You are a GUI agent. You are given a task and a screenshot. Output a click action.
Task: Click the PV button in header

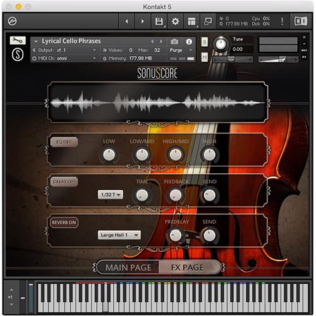(x=304, y=57)
